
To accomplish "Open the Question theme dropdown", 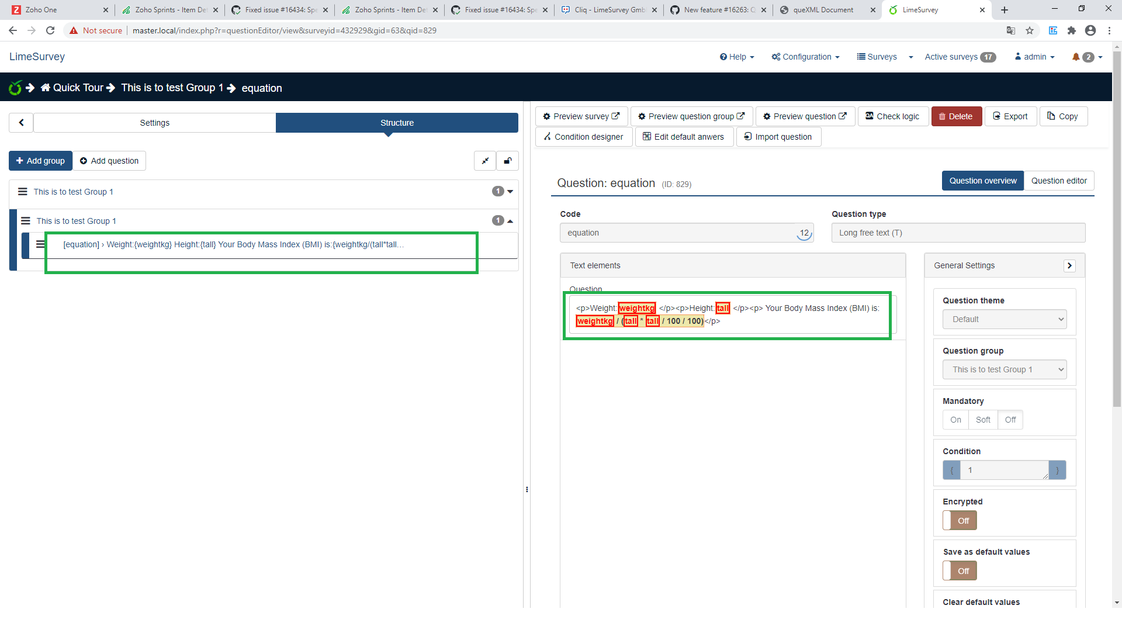I will tap(1005, 319).
